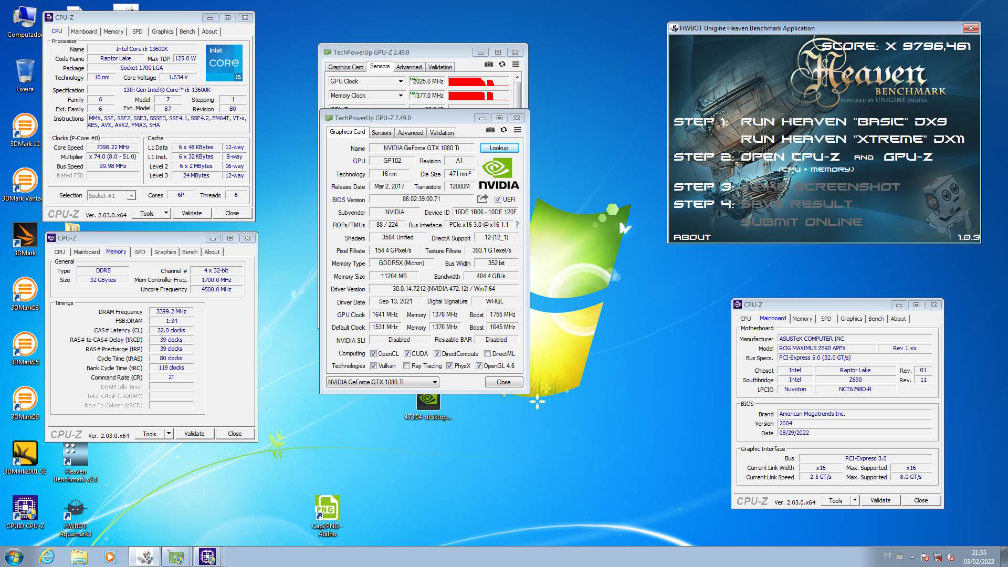Expand Tools dropdown arrow in CPU-Z Mainboard window
The image size is (1008, 567).
pyautogui.click(x=855, y=500)
